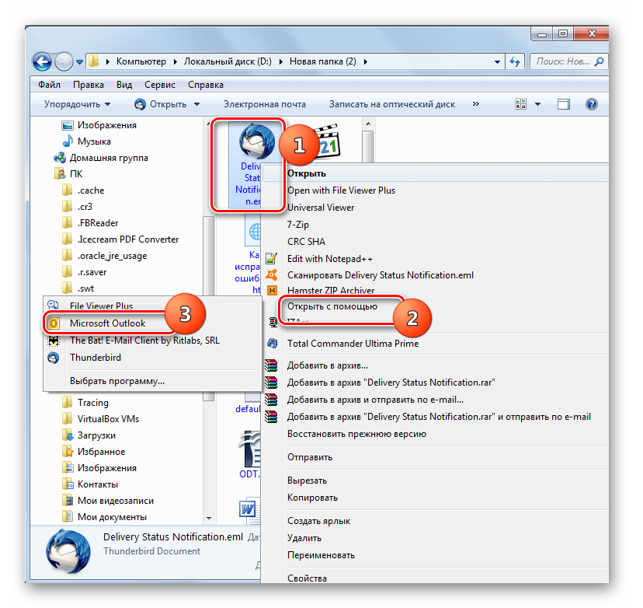Click Электронная почта toolbar button
This screenshot has width=643, height=608.
coord(265,104)
